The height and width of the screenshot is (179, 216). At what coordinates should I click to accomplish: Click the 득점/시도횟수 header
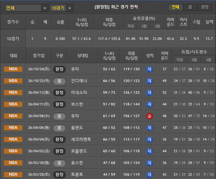(x=194, y=52)
